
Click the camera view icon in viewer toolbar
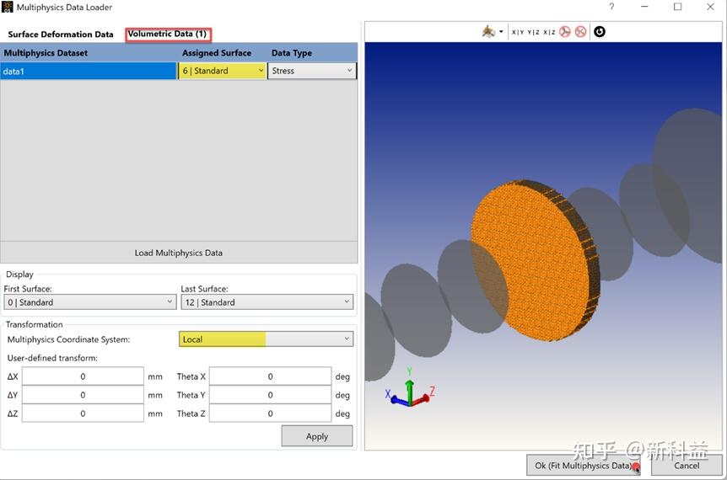488,31
